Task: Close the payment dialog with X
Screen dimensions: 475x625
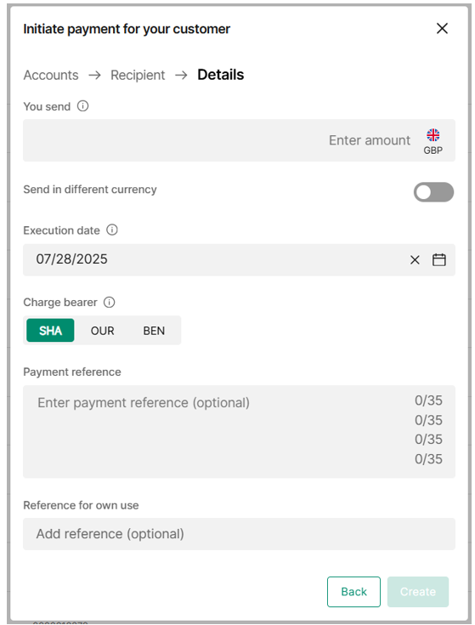Action: click(442, 28)
